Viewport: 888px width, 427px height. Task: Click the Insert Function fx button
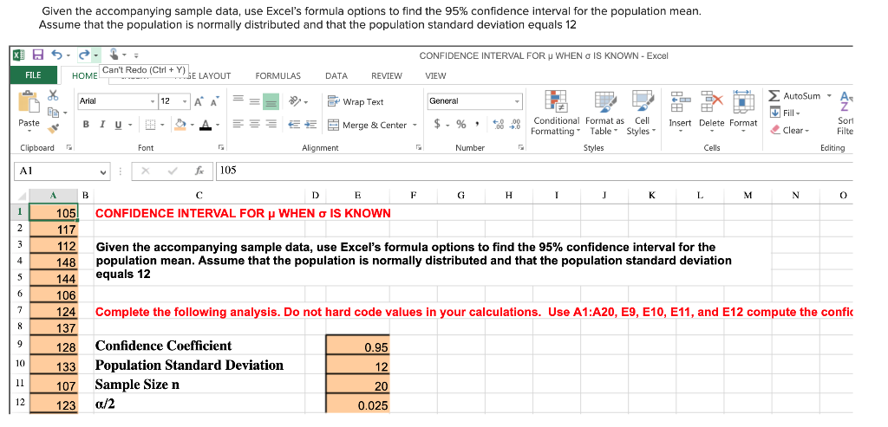click(x=199, y=171)
